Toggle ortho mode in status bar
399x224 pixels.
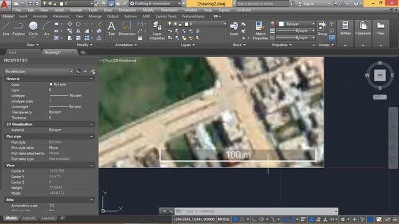click(254, 219)
